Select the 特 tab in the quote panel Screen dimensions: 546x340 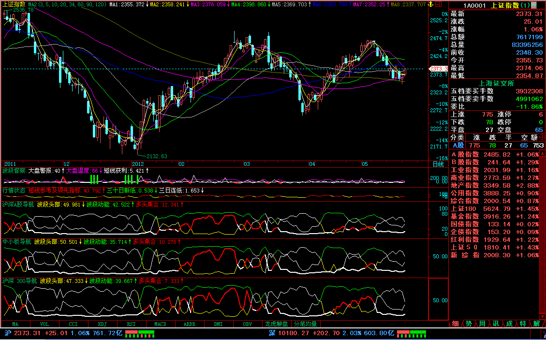[x=523, y=324]
